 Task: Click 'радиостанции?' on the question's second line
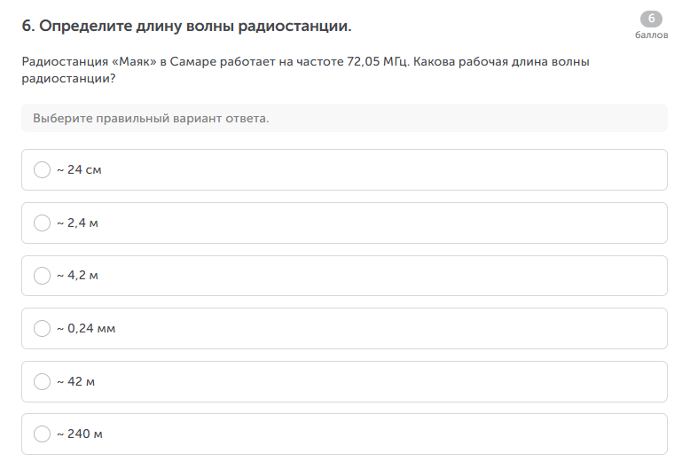coord(68,78)
